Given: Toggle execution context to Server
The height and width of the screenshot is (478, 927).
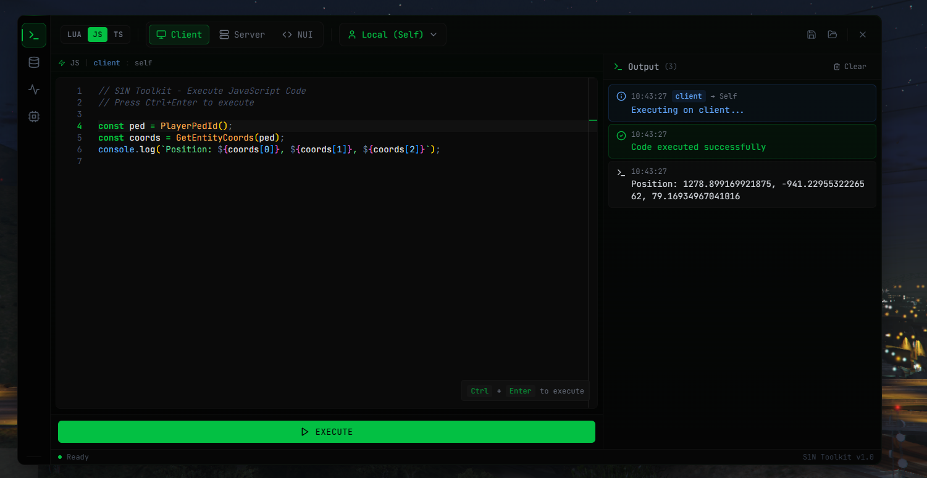Looking at the screenshot, I should pyautogui.click(x=242, y=35).
